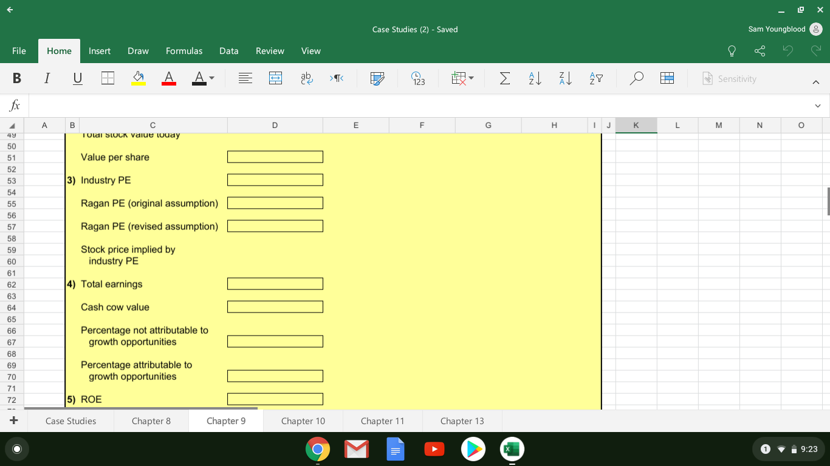This screenshot has height=466, width=830.
Task: Toggle underline formatting
Action: pyautogui.click(x=77, y=78)
